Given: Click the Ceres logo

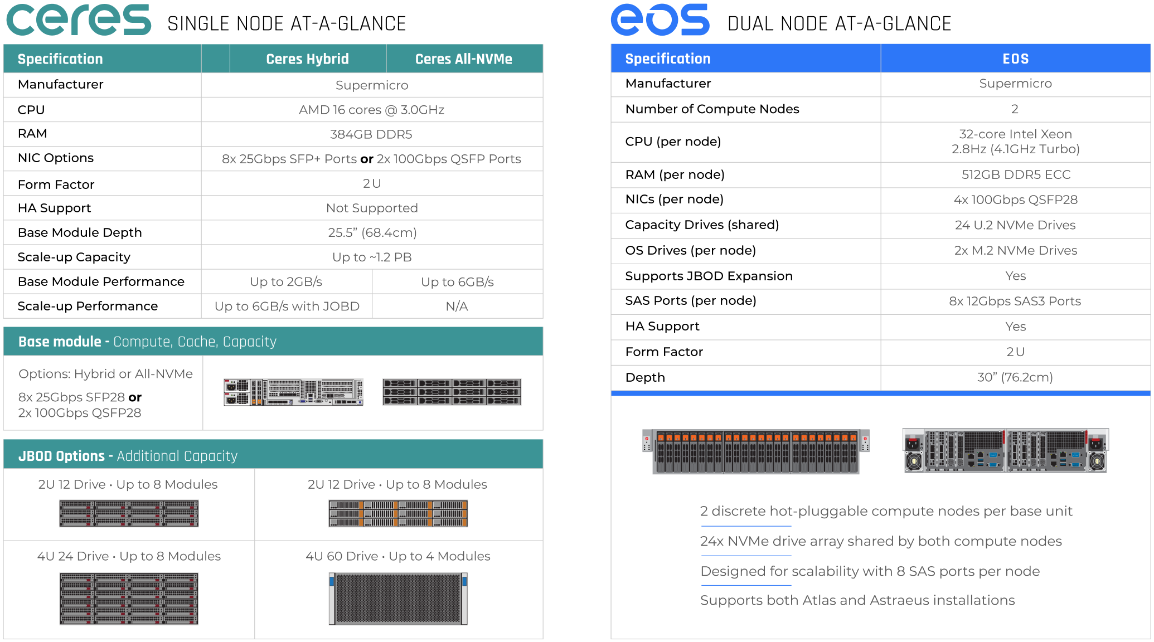Looking at the screenshot, I should click(x=79, y=20).
